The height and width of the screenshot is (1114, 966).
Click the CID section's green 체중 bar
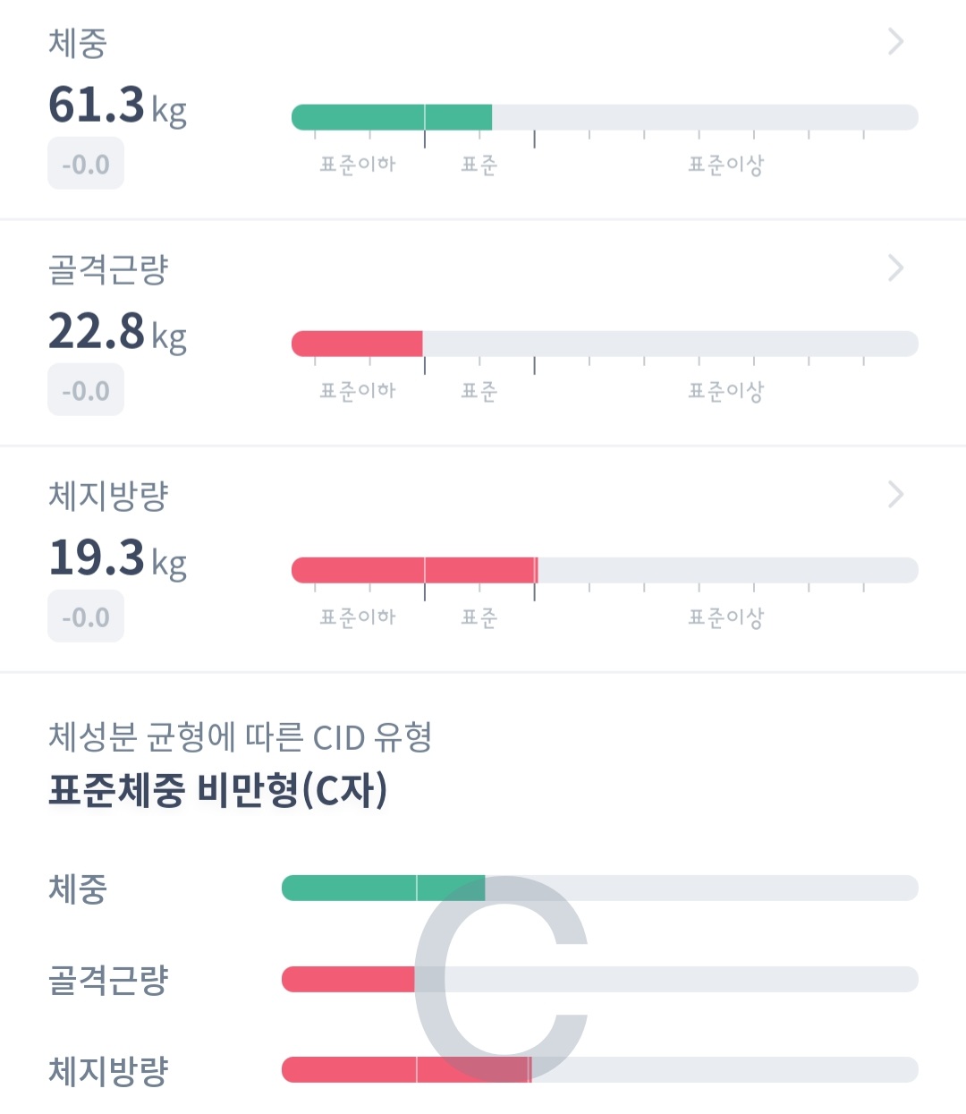600,889
